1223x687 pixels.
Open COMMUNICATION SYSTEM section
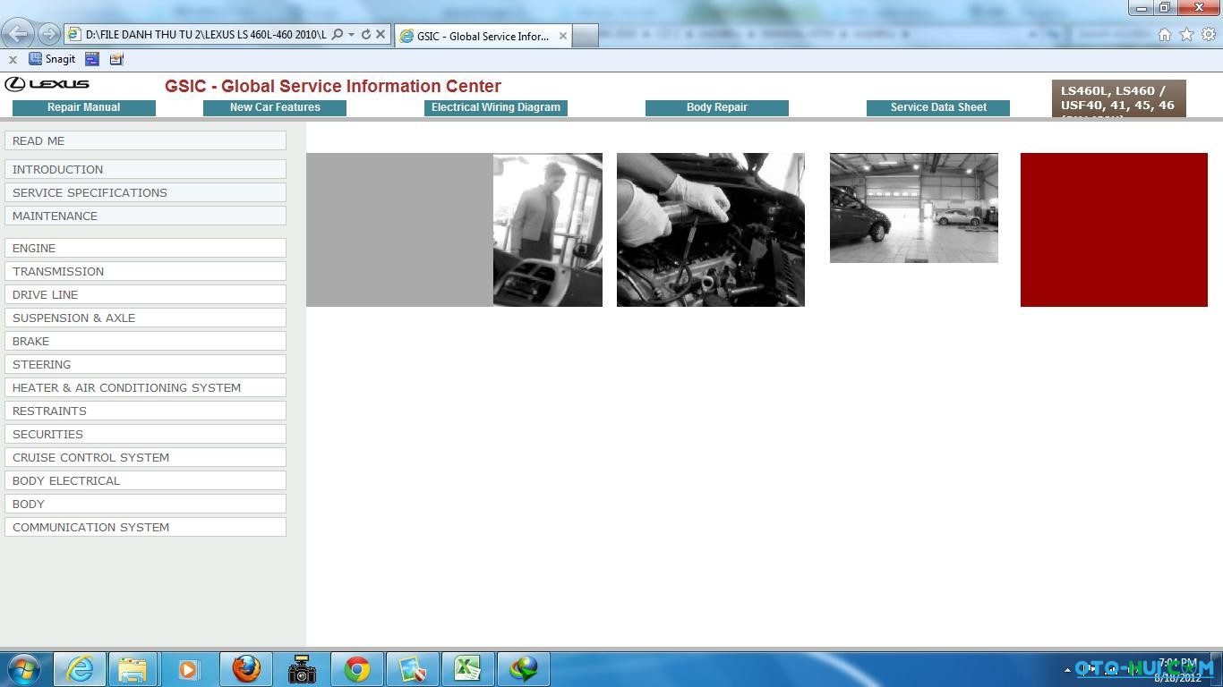point(145,527)
